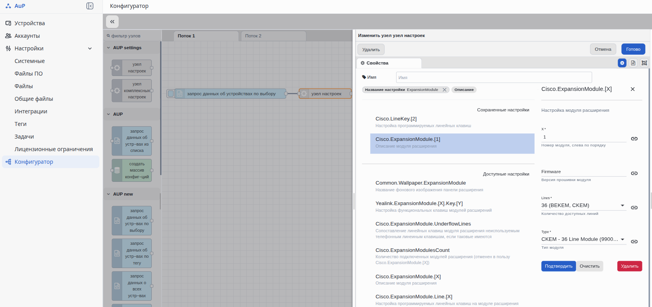652x307 pixels.
Task: Open Системные settings page
Action: [x=30, y=61]
